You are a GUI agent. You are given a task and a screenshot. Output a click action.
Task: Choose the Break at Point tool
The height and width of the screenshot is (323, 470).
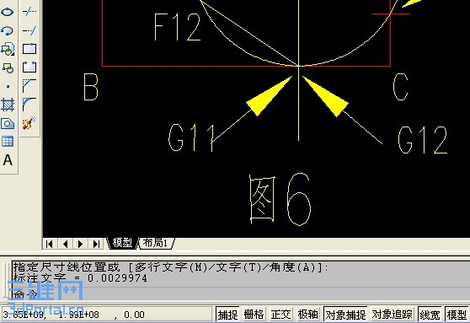pos(29,49)
